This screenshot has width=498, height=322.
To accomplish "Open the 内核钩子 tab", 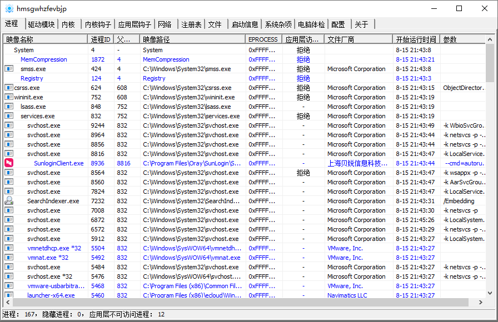I will [x=98, y=24].
